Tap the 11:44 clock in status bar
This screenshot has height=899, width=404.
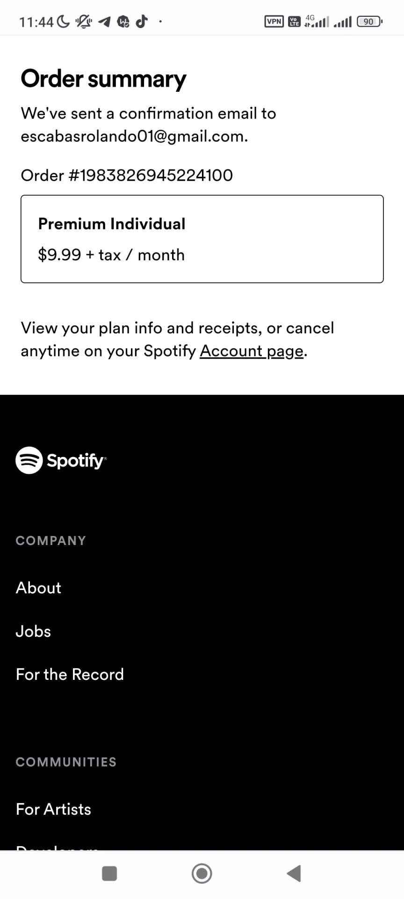tap(36, 22)
